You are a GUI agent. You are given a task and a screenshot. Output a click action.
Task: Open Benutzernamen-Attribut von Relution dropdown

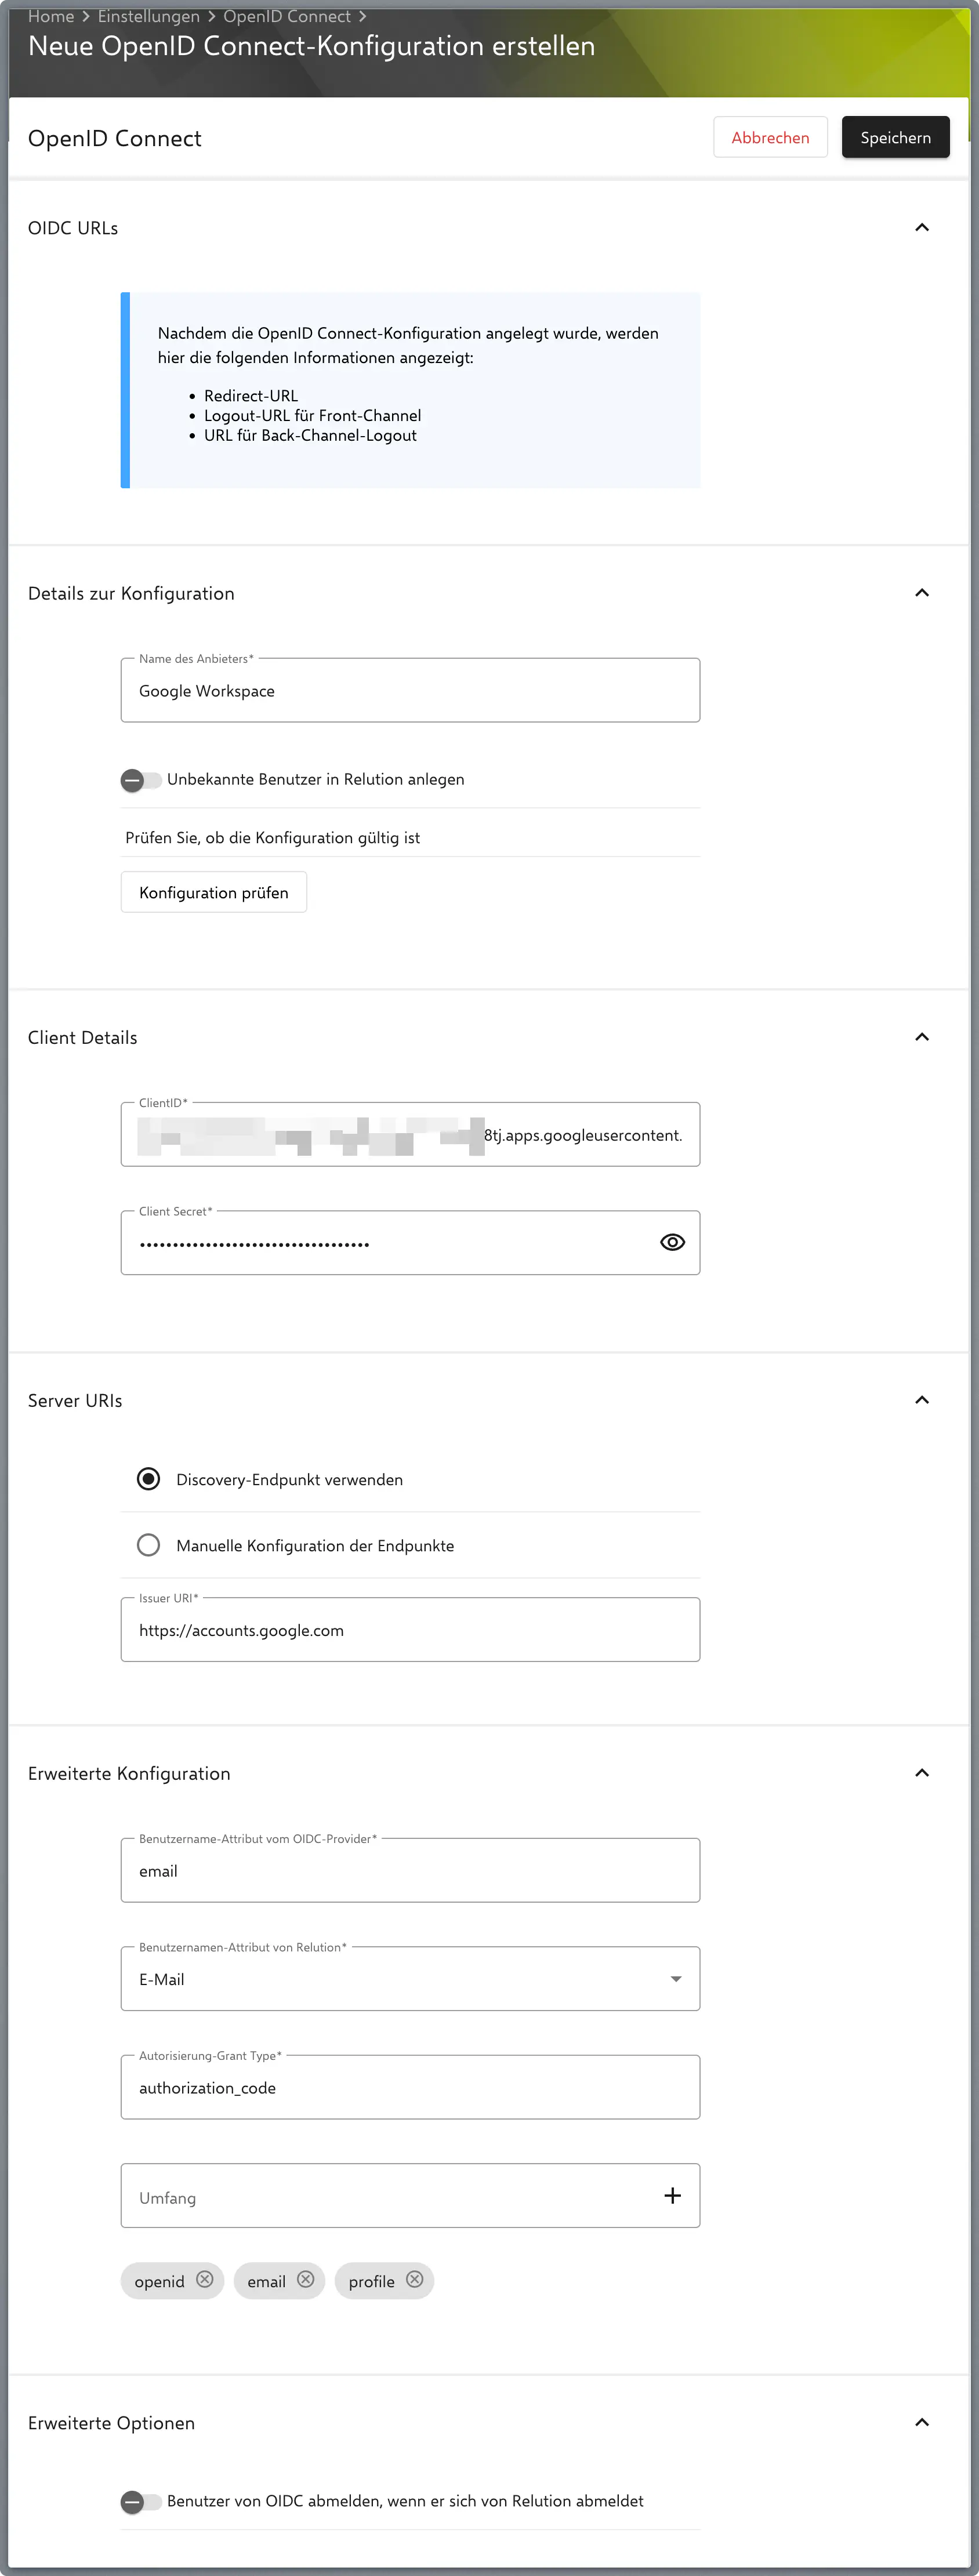[x=410, y=1979]
